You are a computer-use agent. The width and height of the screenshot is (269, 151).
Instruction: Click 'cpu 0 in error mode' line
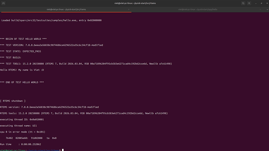click(23, 132)
